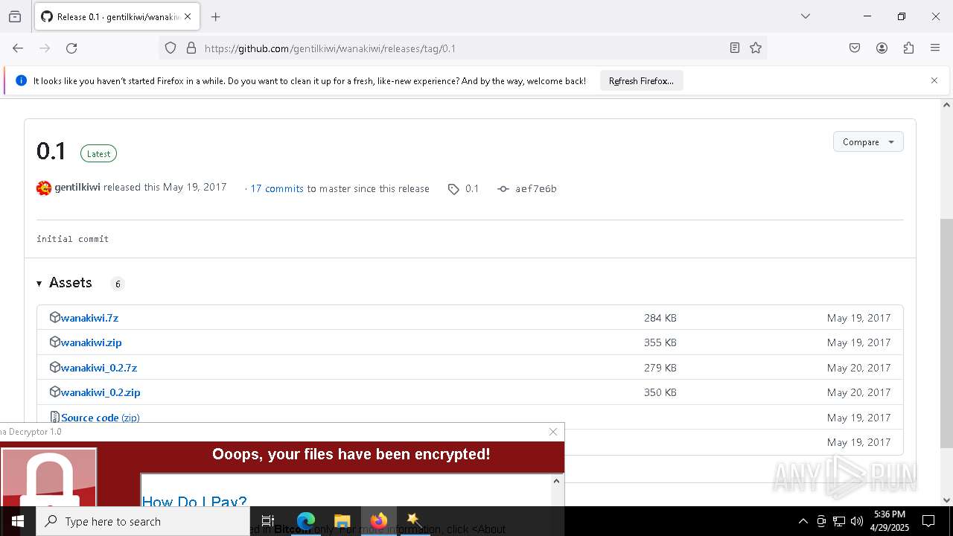This screenshot has width=953, height=536.
Task: Download Source code (zip)
Action: (100, 418)
